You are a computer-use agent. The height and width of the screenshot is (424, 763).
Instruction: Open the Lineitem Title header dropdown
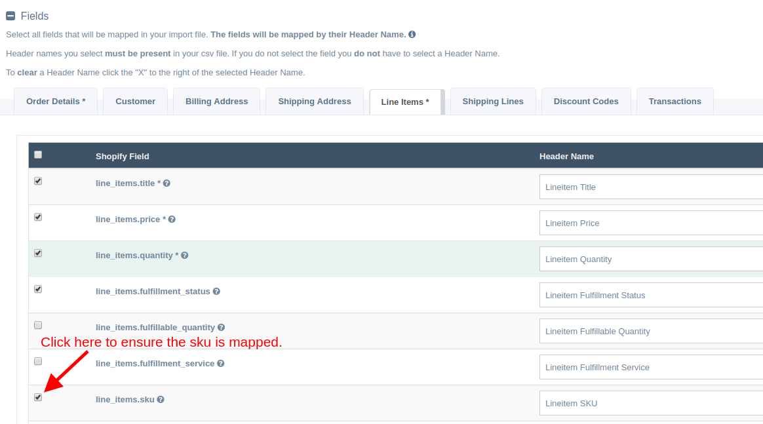(x=650, y=187)
